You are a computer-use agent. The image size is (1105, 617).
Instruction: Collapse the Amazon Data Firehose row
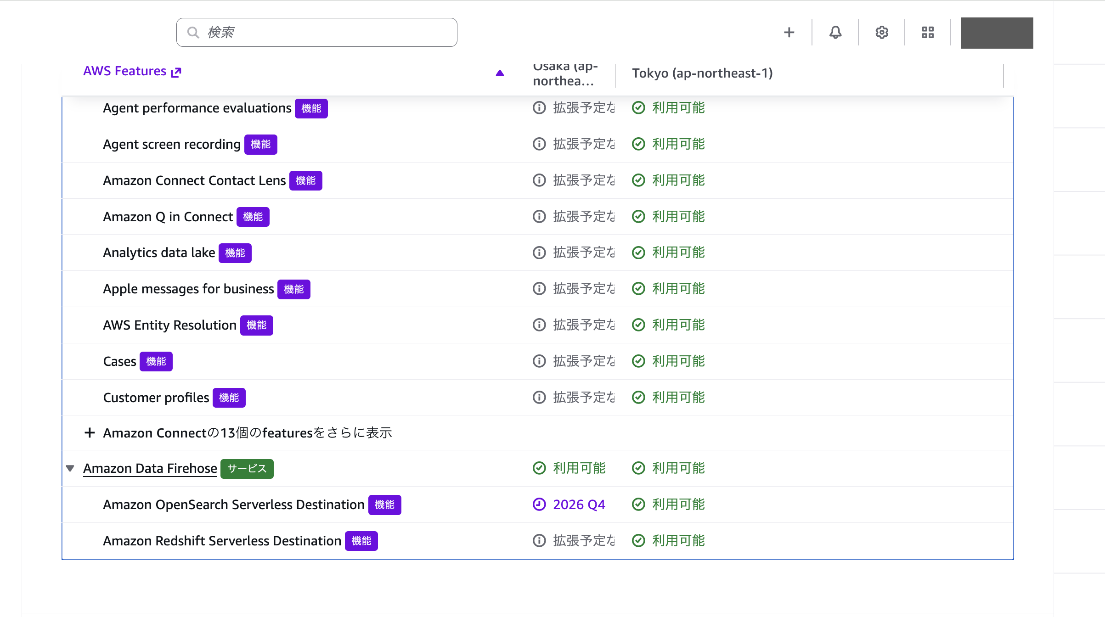coord(70,468)
